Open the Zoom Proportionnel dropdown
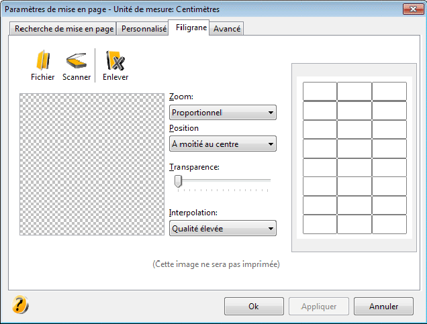This screenshot has width=427, height=324. [x=222, y=112]
